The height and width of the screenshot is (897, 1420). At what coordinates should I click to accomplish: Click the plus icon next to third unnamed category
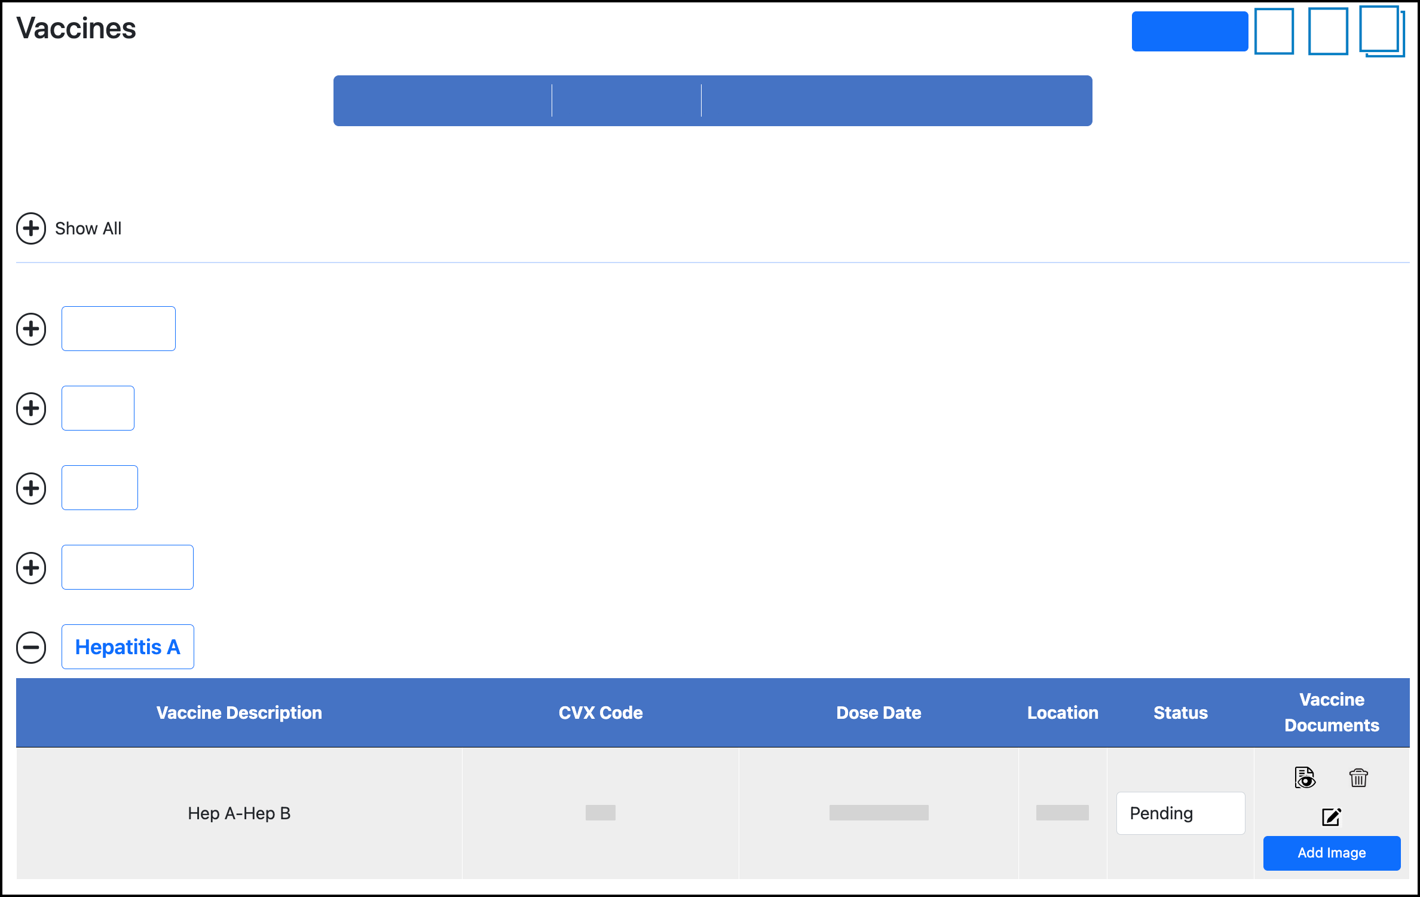click(x=31, y=488)
